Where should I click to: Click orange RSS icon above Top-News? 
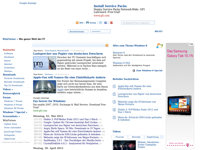click(x=107, y=45)
